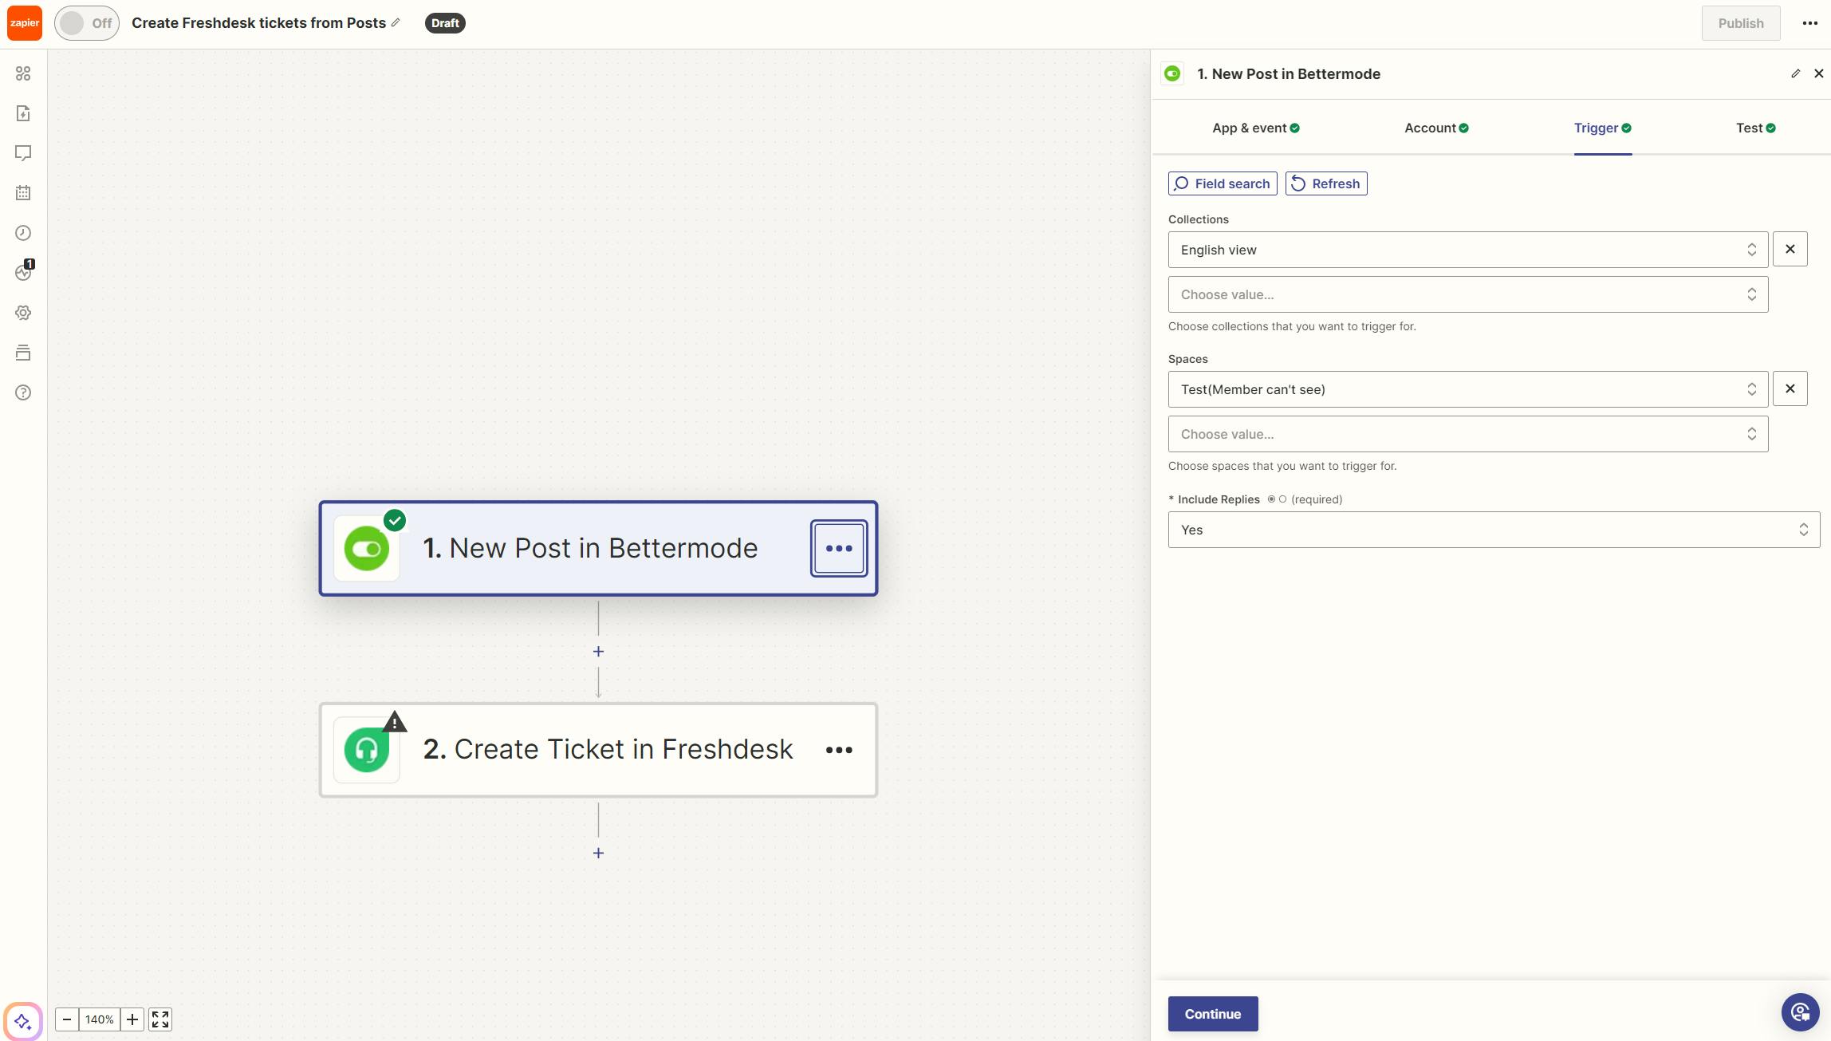The height and width of the screenshot is (1041, 1831).
Task: Open Freshdesk step three-dot menu
Action: [x=839, y=750]
